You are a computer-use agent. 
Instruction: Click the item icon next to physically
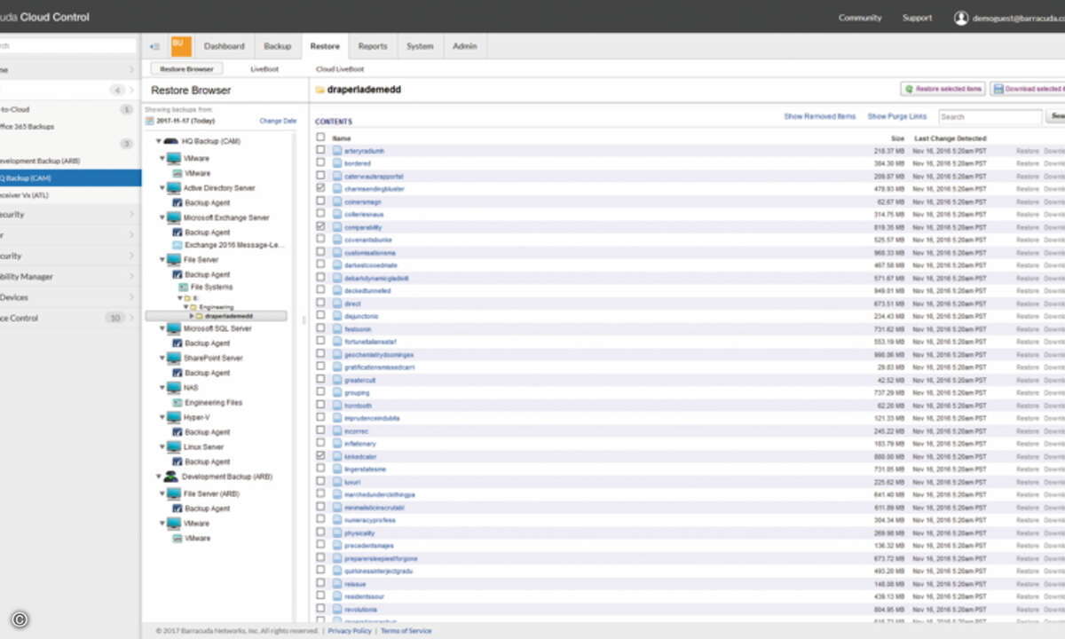click(337, 533)
